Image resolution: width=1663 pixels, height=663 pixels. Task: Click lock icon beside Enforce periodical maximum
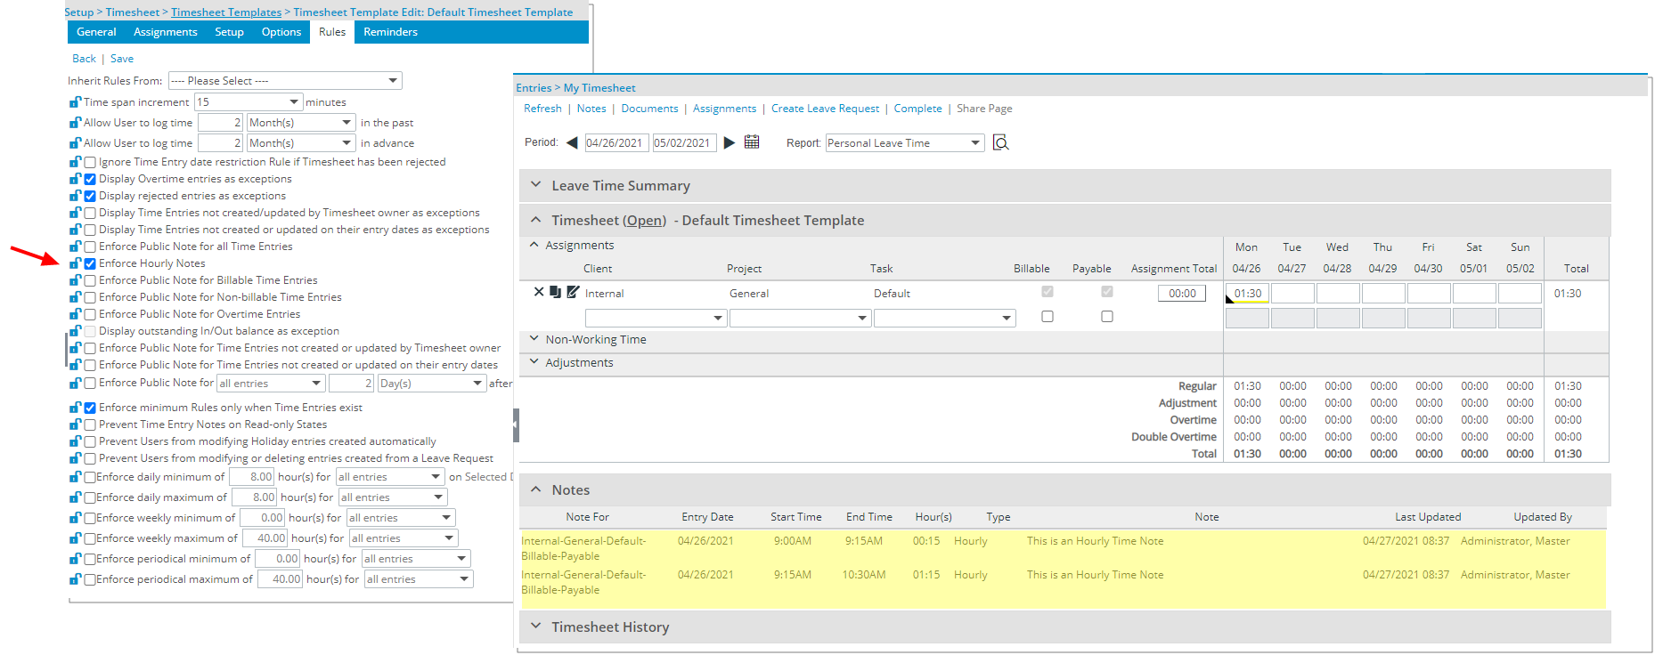click(75, 579)
